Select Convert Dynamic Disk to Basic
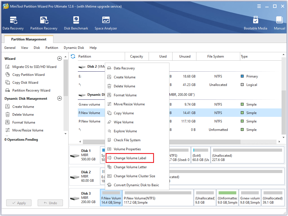Viewport: 288px width, 216px height. point(137,185)
